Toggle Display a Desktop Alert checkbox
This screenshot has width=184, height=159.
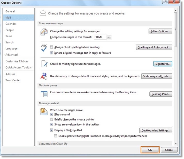51,130
